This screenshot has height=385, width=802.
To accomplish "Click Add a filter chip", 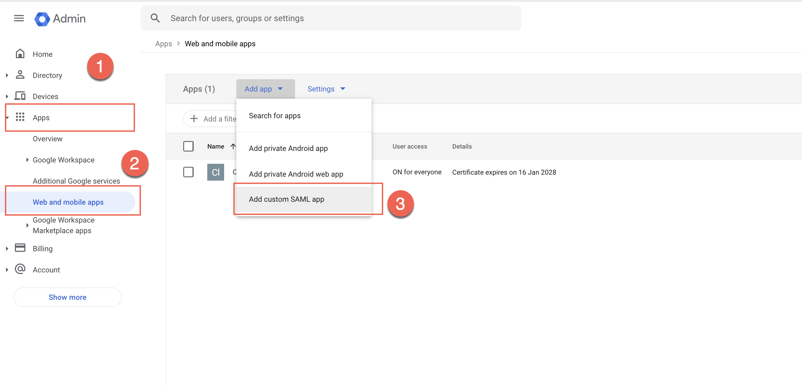I will 210,119.
